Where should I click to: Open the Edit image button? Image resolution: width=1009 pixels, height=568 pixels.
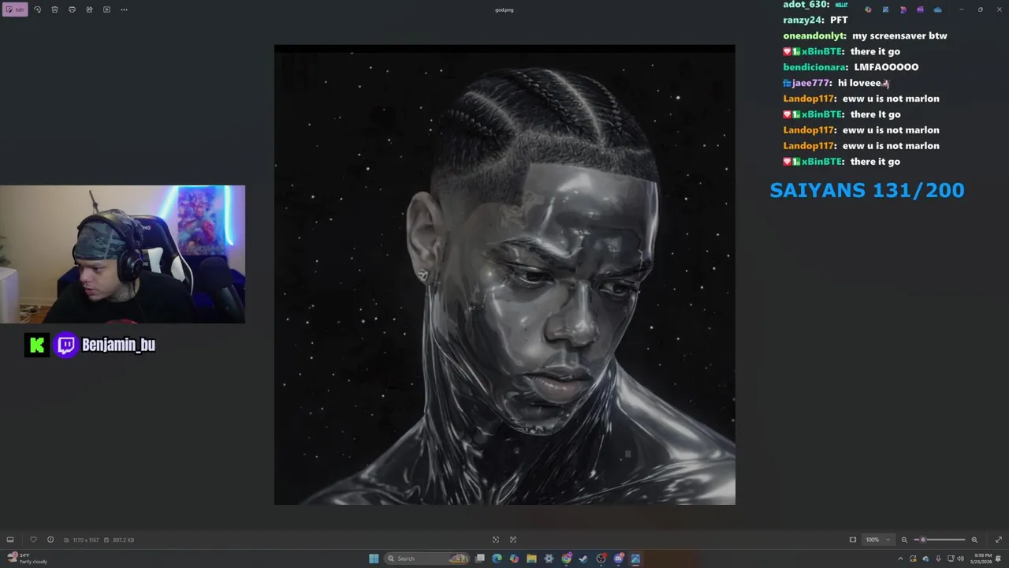[15, 9]
